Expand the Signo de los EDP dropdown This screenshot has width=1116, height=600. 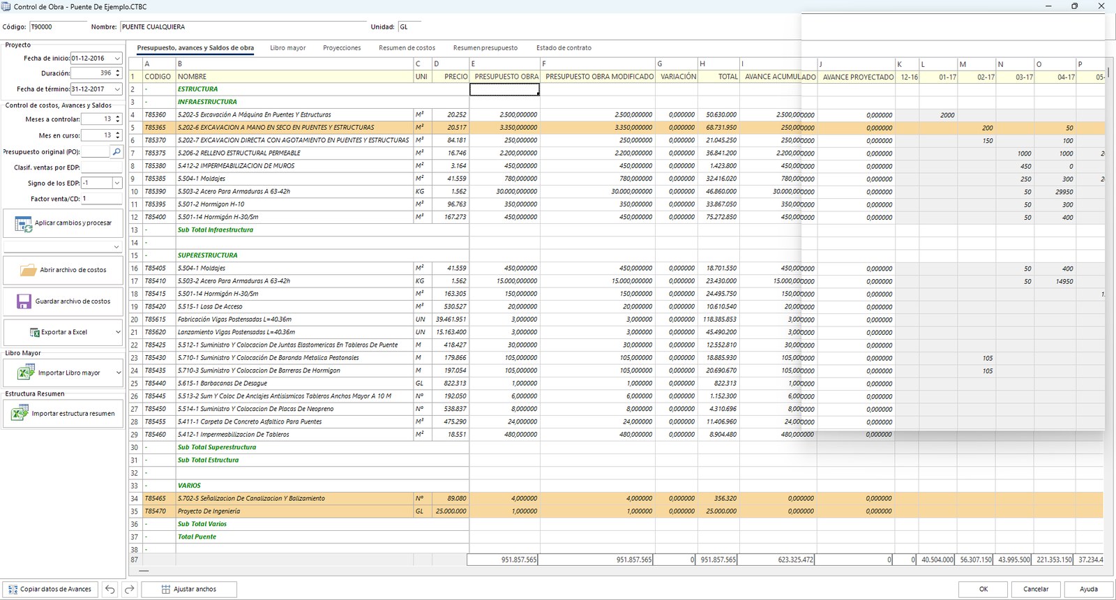point(117,183)
